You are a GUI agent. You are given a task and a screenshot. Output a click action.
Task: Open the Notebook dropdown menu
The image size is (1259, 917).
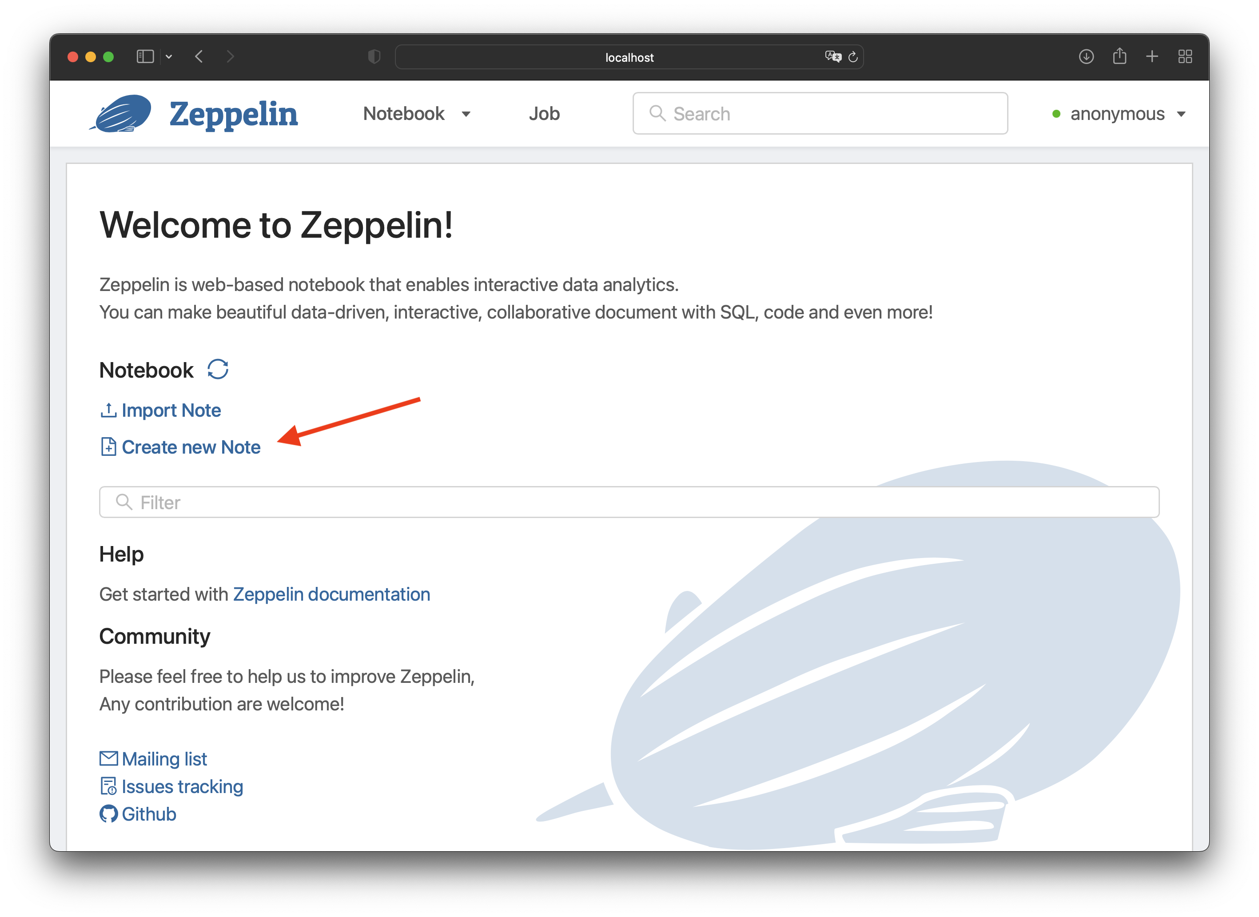[417, 114]
